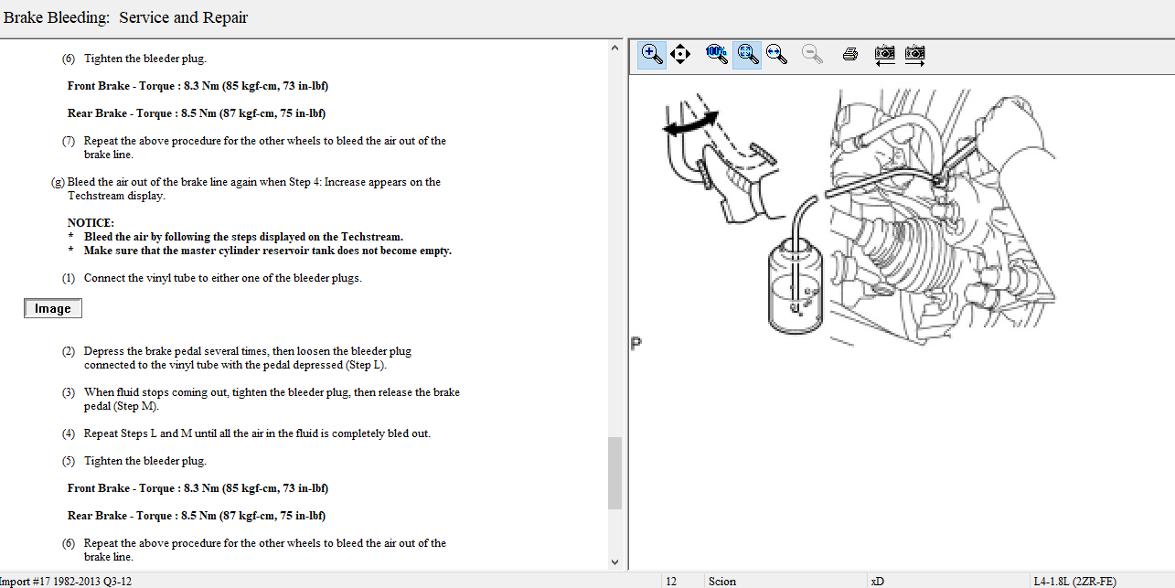The height and width of the screenshot is (588, 1175).
Task: Select the zoom-in magnifier tool
Action: [x=652, y=54]
